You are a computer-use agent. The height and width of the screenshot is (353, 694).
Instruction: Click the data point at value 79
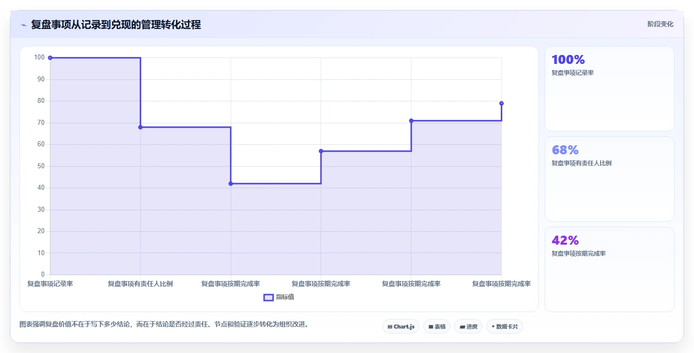[x=501, y=103]
